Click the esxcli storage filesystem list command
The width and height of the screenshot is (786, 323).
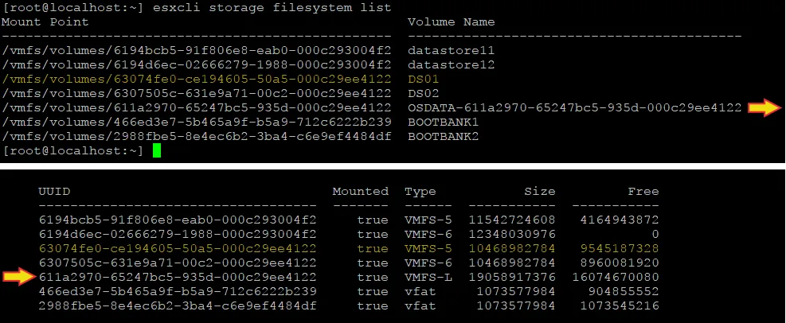(x=271, y=7)
